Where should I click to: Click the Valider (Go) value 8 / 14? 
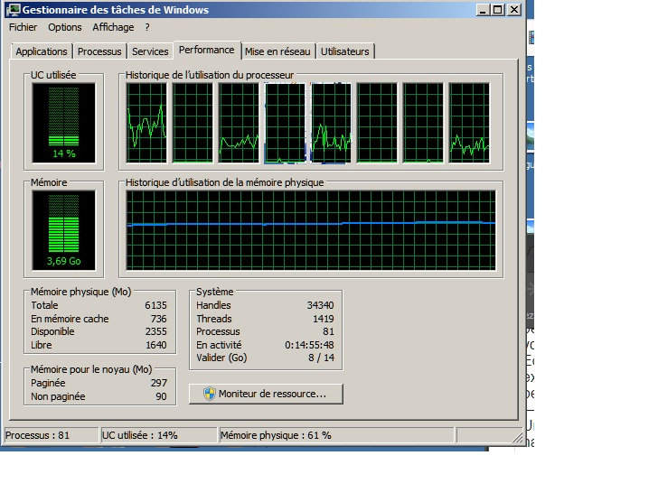point(322,358)
